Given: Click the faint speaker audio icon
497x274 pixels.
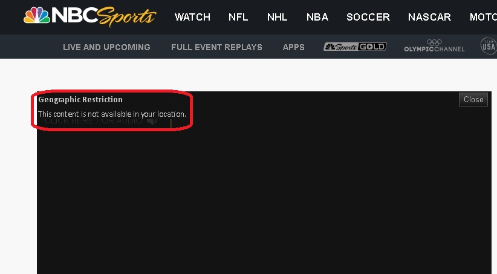Looking at the screenshot, I should pyautogui.click(x=152, y=121).
